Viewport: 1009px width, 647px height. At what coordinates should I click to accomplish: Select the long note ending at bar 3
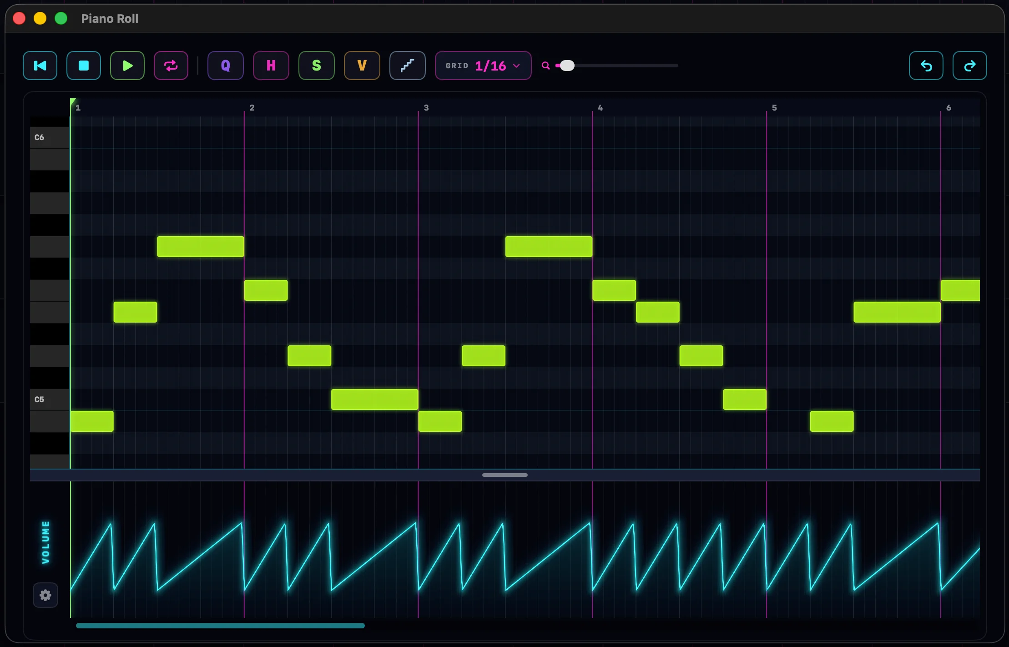tap(375, 399)
